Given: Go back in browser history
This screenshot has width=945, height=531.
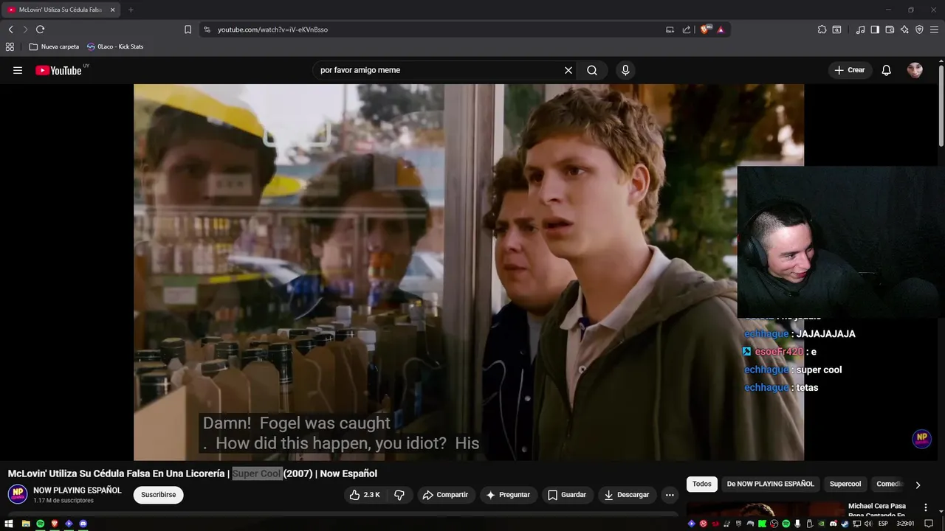Looking at the screenshot, I should tap(10, 29).
